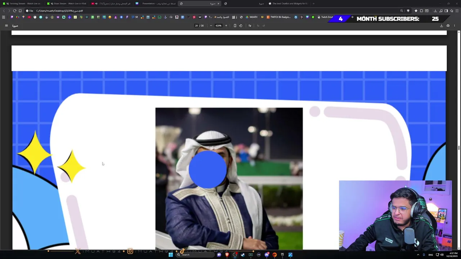Close the active صورة tab
461x259 pixels.
218,4
